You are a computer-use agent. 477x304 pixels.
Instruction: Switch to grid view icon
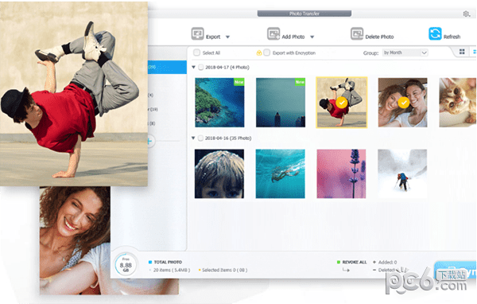click(462, 52)
